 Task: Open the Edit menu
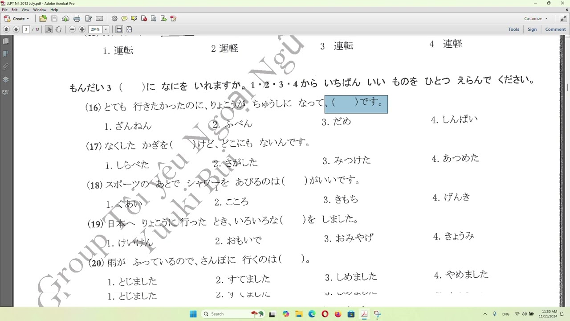click(x=15, y=10)
